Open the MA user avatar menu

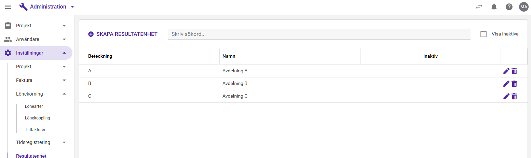524,7
